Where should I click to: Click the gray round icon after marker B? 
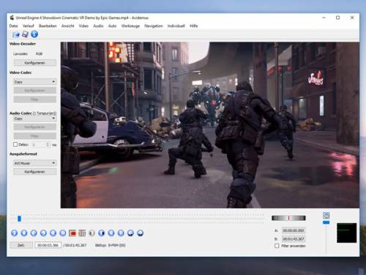tap(91, 233)
